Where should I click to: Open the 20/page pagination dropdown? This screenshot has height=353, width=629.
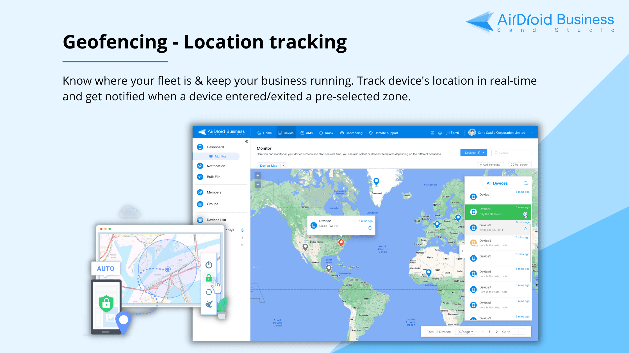click(465, 332)
